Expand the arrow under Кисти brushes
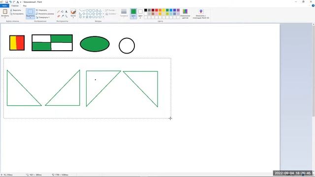The image size is (315, 177). [73, 17]
